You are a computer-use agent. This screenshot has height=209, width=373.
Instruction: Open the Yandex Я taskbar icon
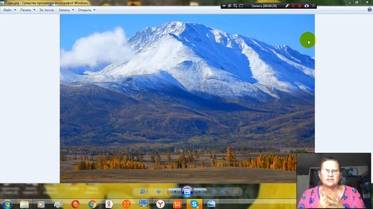(x=109, y=204)
